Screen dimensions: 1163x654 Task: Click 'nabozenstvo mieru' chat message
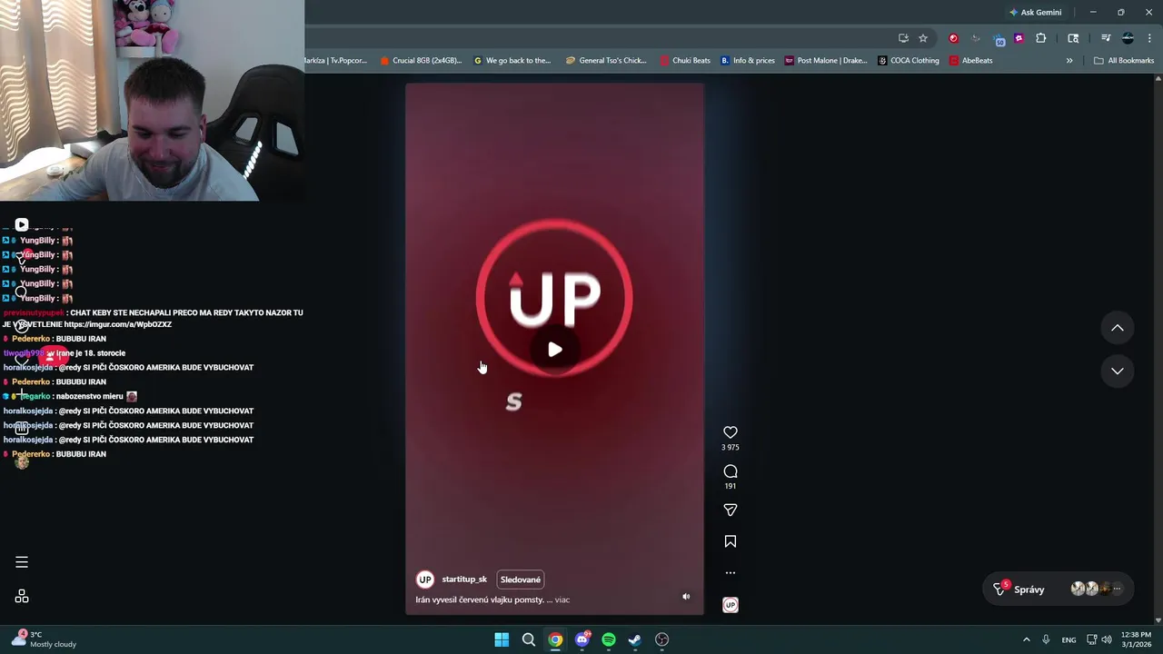[89, 397]
